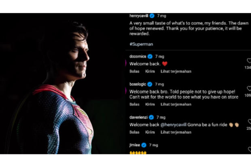Click jimlee's verified badge icon
Image resolution: width=251 pixels, height=167 pixels.
(144, 144)
